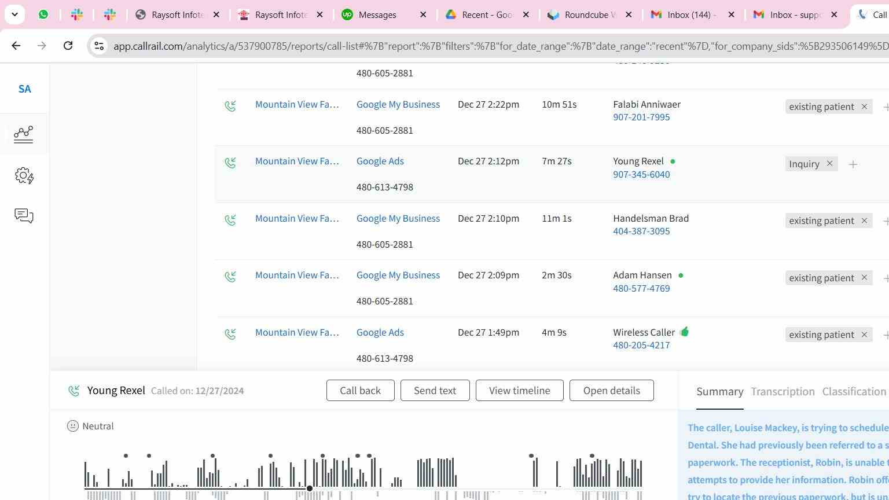Select the Summary tab

coord(719,392)
